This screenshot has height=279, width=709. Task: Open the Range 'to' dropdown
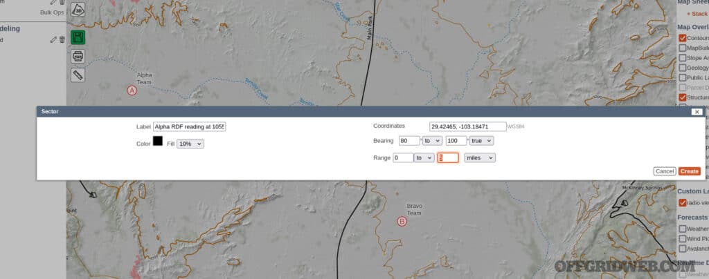424,157
